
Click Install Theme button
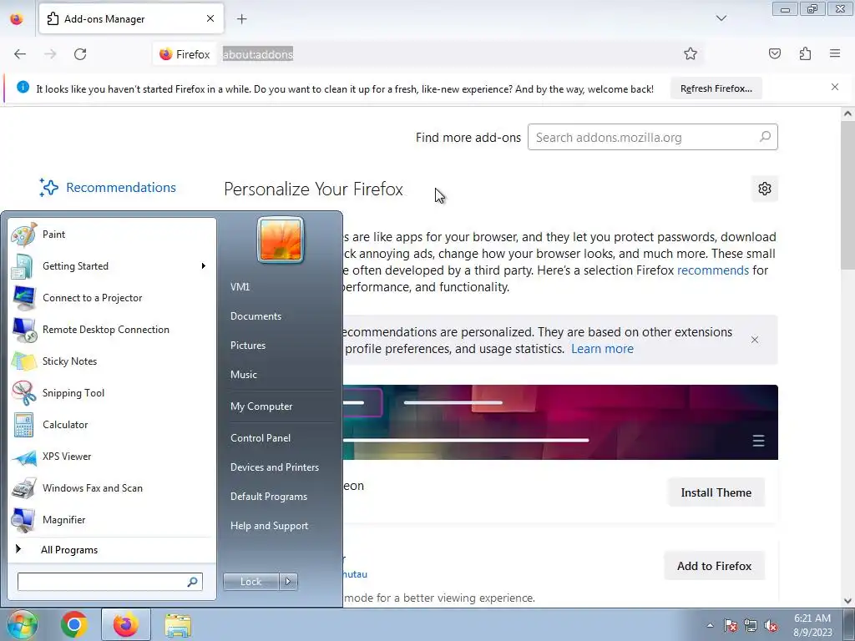716,492
